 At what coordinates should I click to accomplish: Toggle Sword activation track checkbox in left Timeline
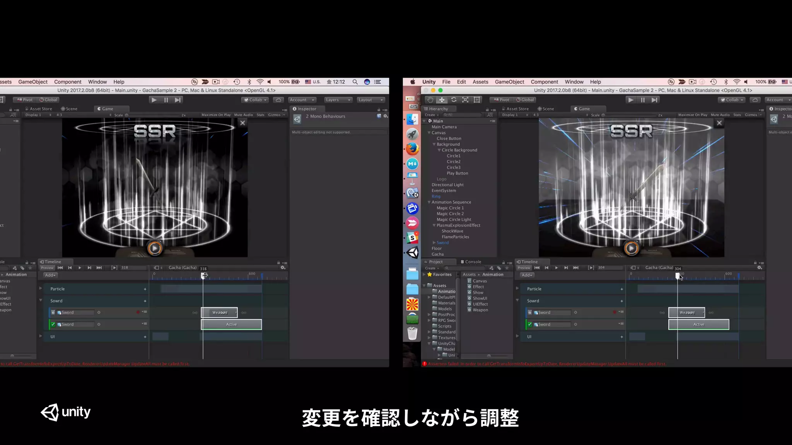pos(53,324)
